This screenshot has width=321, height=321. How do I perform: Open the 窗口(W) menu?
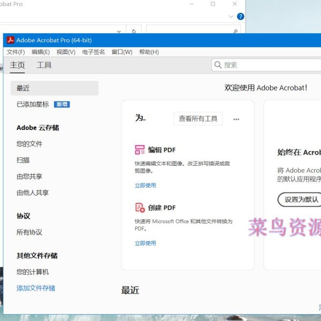pos(122,52)
